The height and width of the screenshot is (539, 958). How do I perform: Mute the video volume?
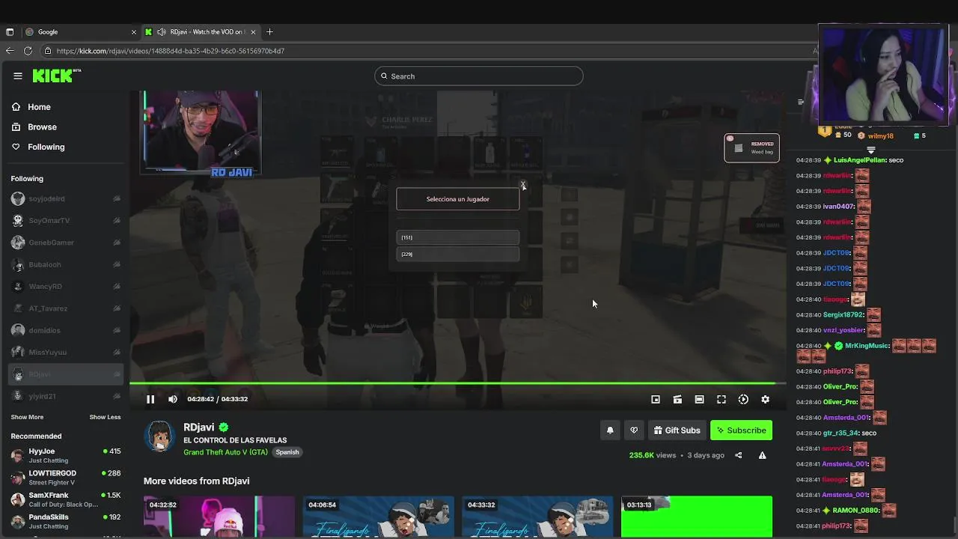(x=173, y=399)
